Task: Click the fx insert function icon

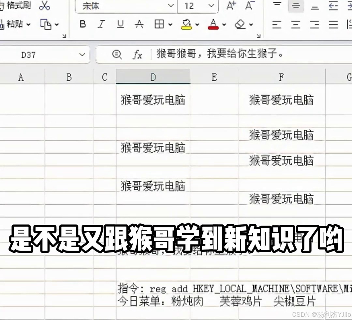Action: coord(137,54)
